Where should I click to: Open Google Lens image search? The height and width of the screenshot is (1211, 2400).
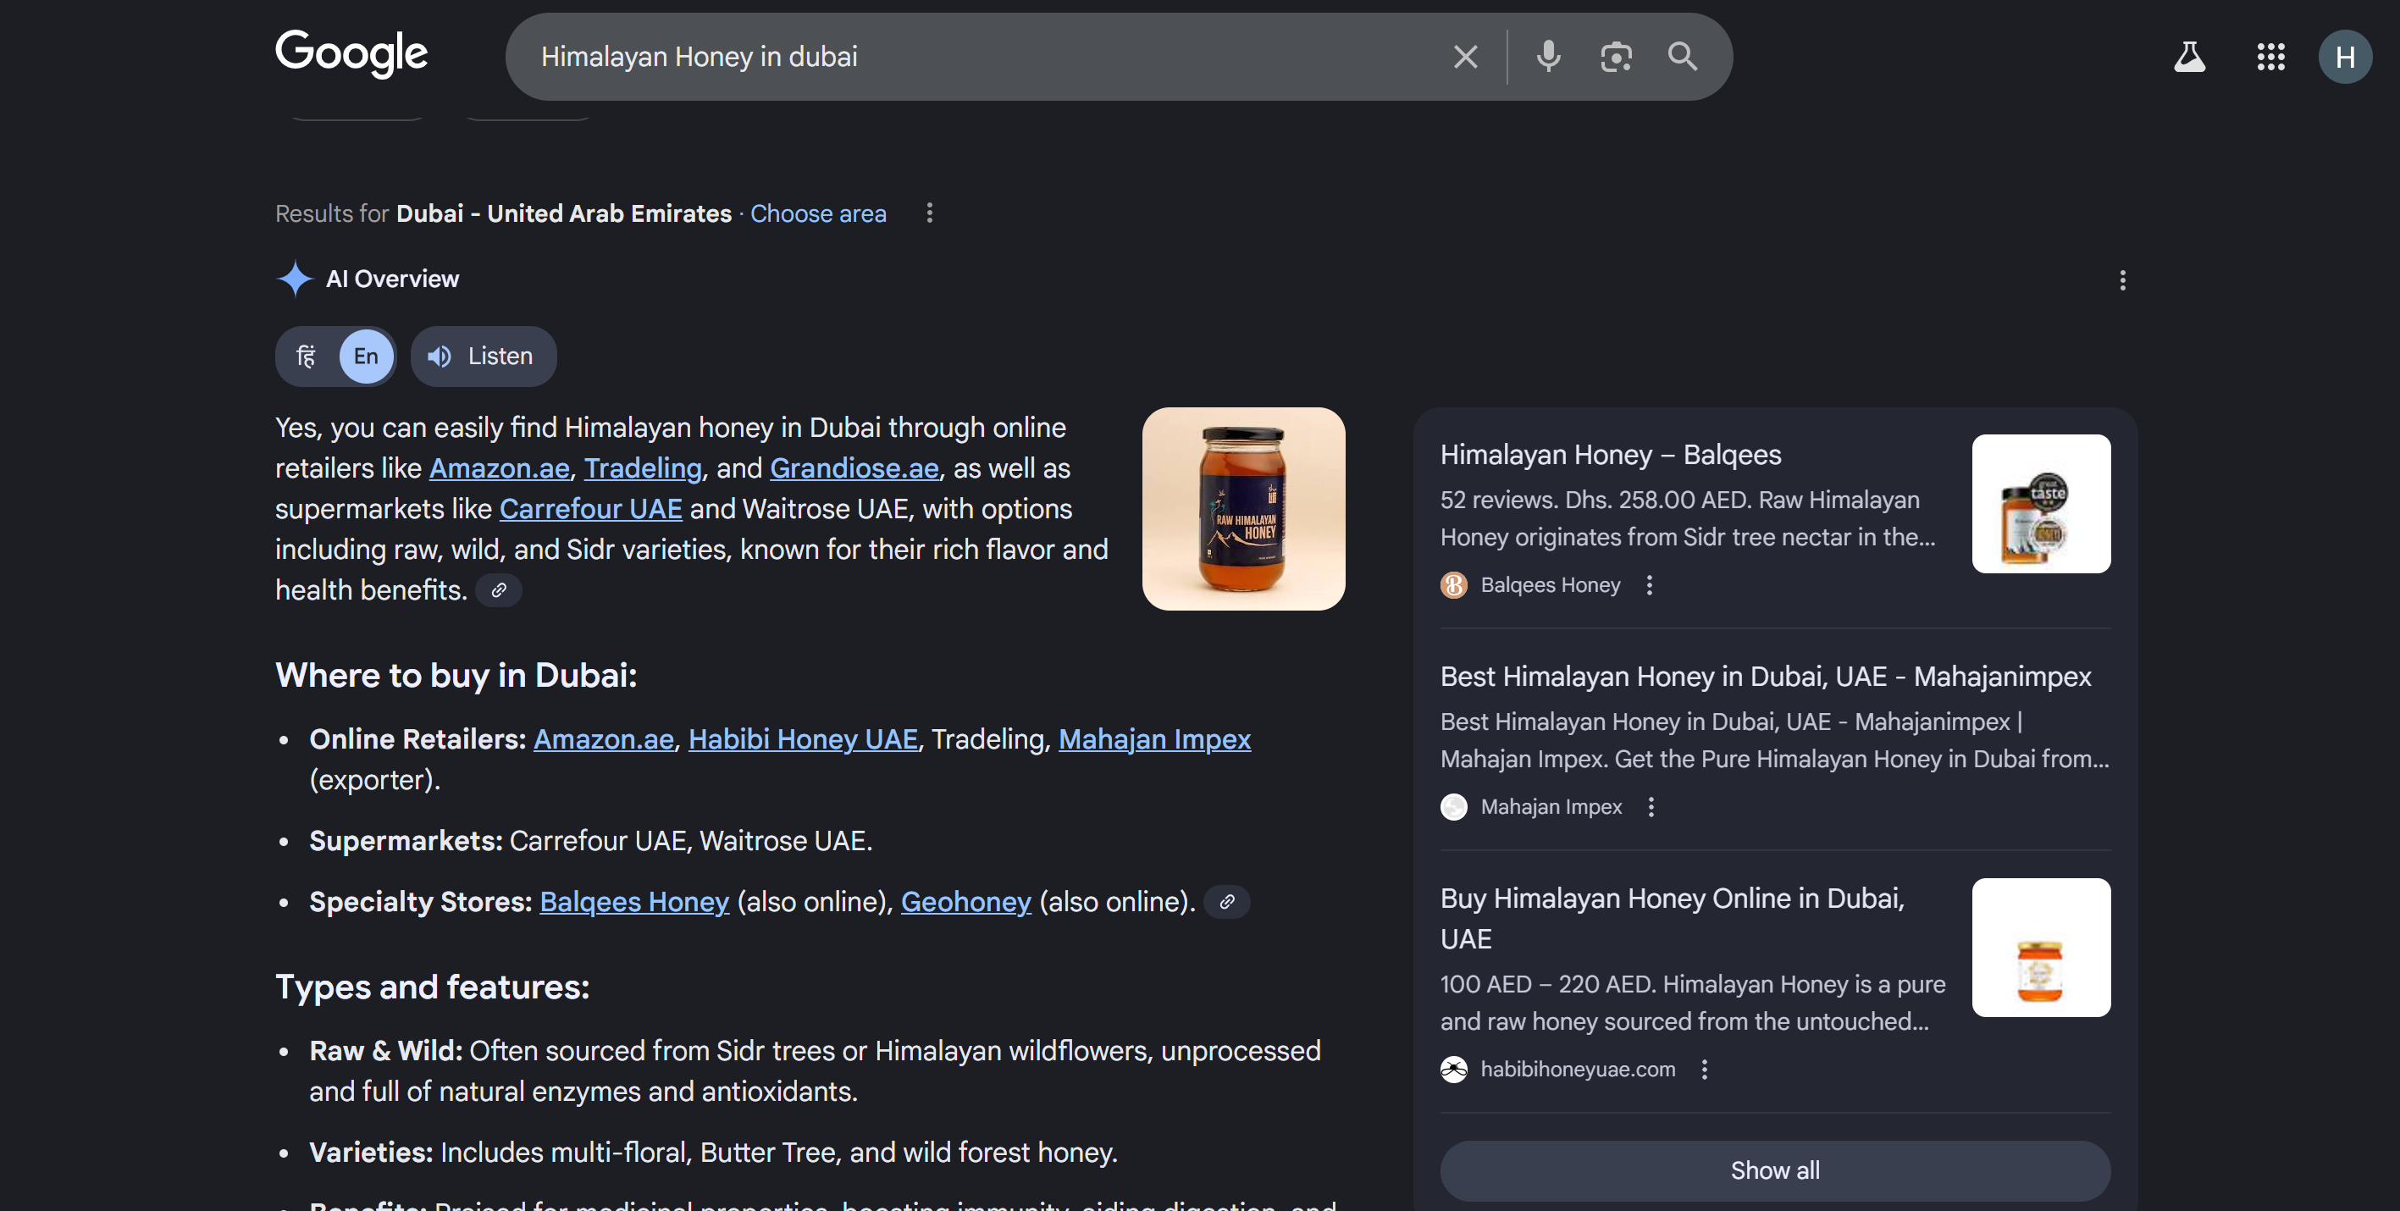pos(1616,57)
